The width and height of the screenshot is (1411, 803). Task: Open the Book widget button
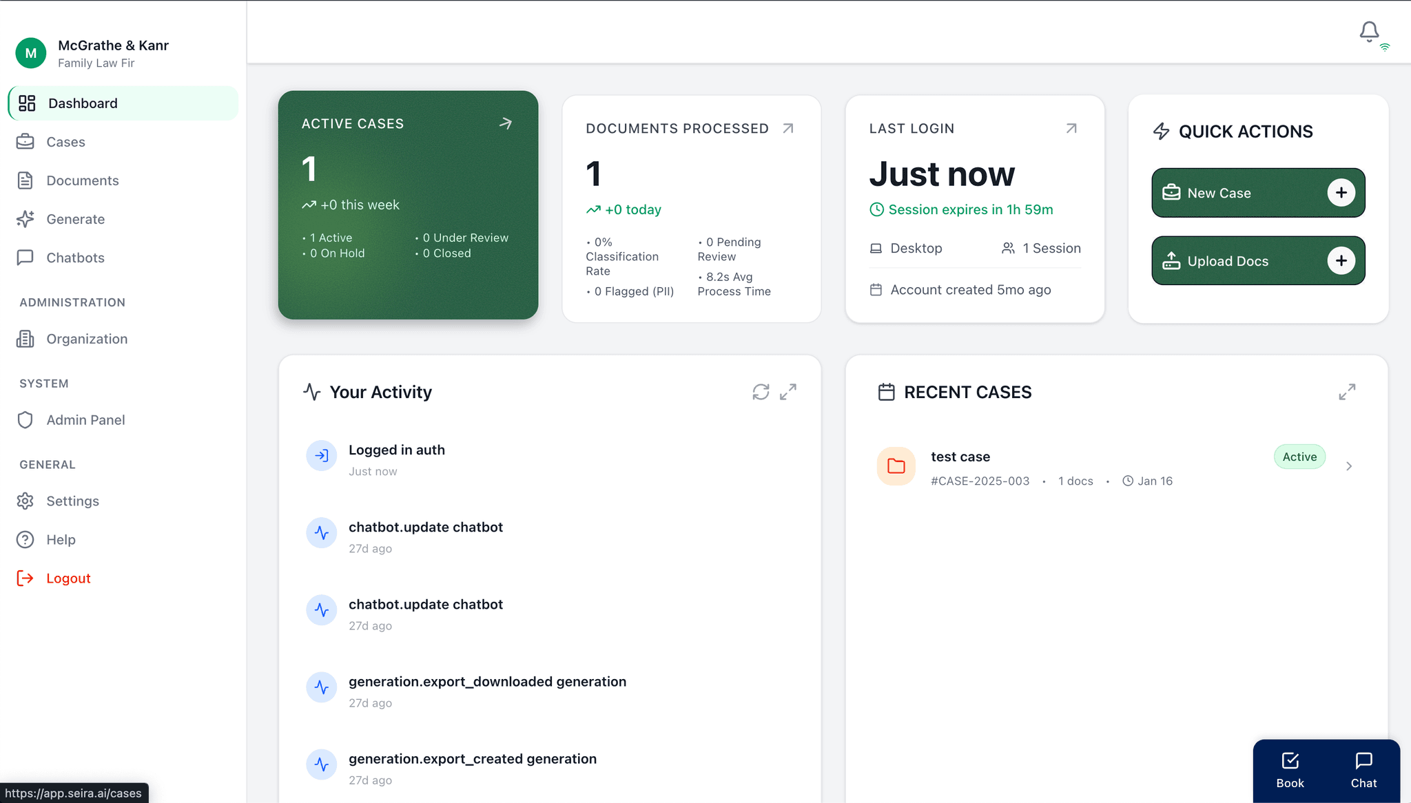[1290, 770]
